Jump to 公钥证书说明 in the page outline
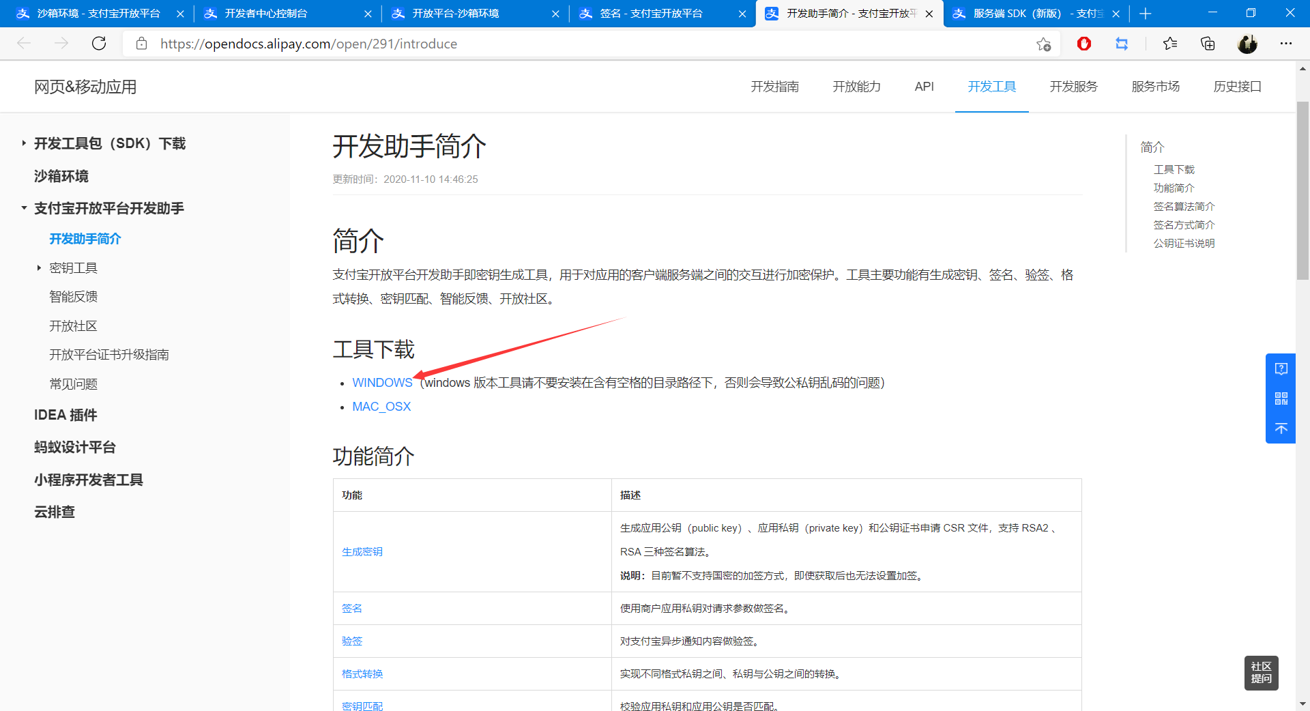Screen dimensions: 1310x711 pos(1184,243)
